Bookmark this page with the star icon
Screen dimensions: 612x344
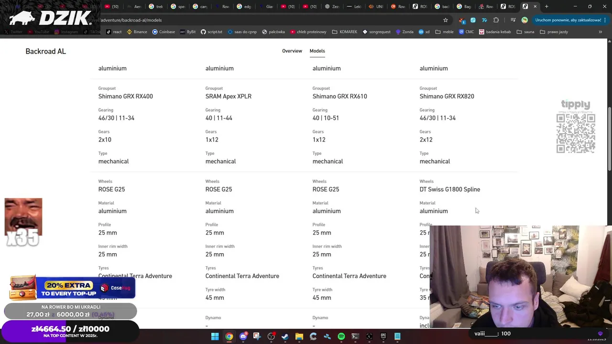[446, 20]
